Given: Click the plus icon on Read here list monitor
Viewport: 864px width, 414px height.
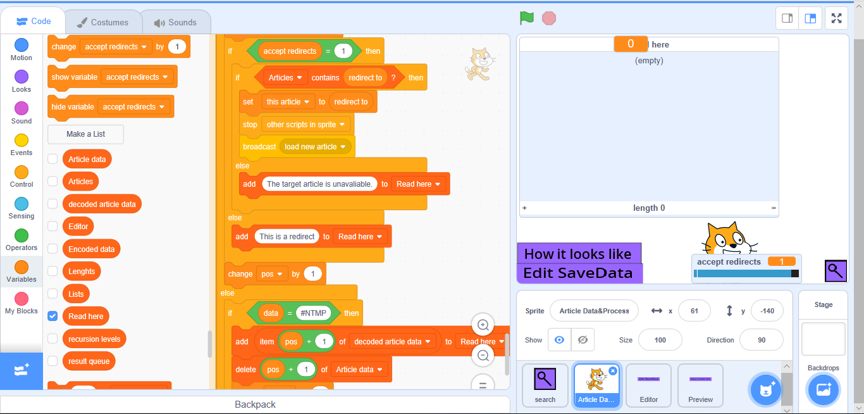Looking at the screenshot, I should pyautogui.click(x=524, y=208).
